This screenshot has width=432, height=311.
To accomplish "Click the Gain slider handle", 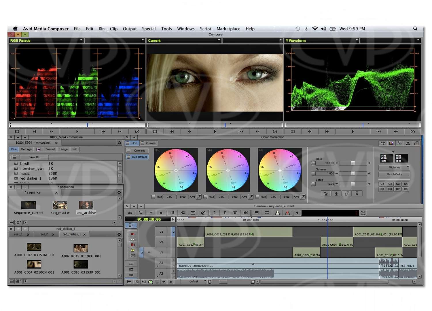I will point(353,163).
